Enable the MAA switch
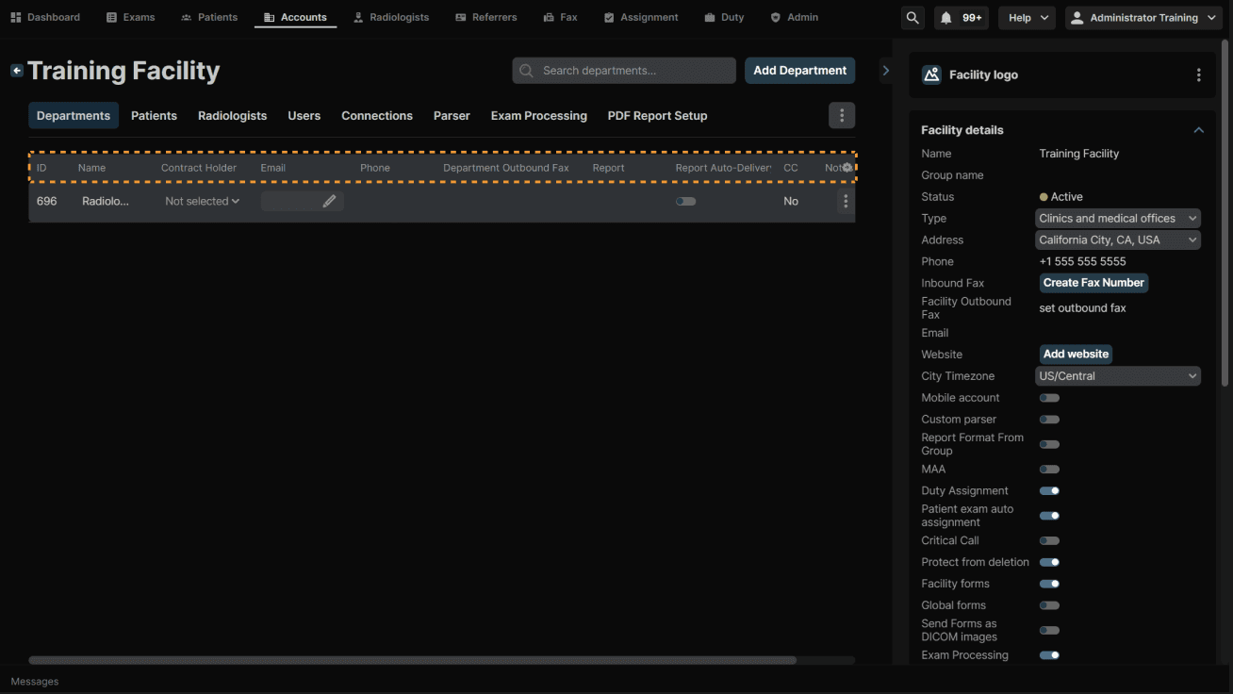 click(x=1049, y=470)
